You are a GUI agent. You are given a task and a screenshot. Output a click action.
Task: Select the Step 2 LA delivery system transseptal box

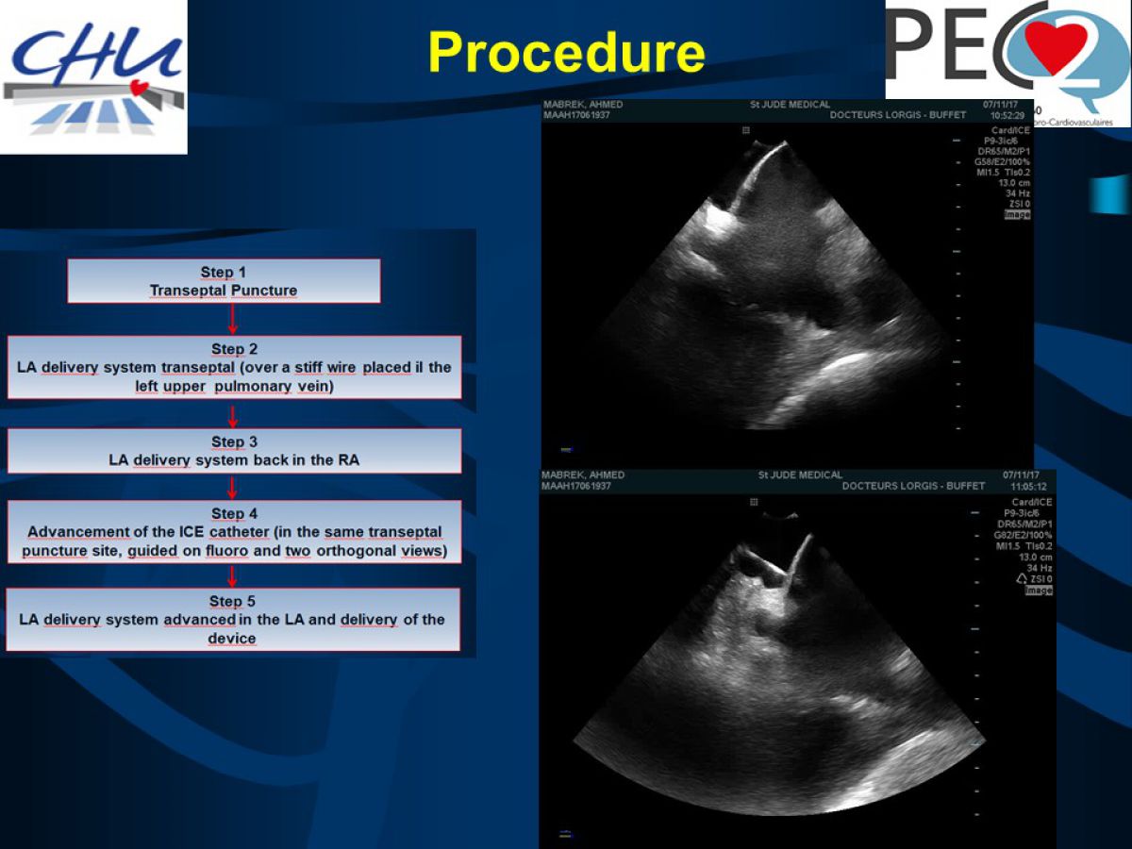click(x=234, y=367)
